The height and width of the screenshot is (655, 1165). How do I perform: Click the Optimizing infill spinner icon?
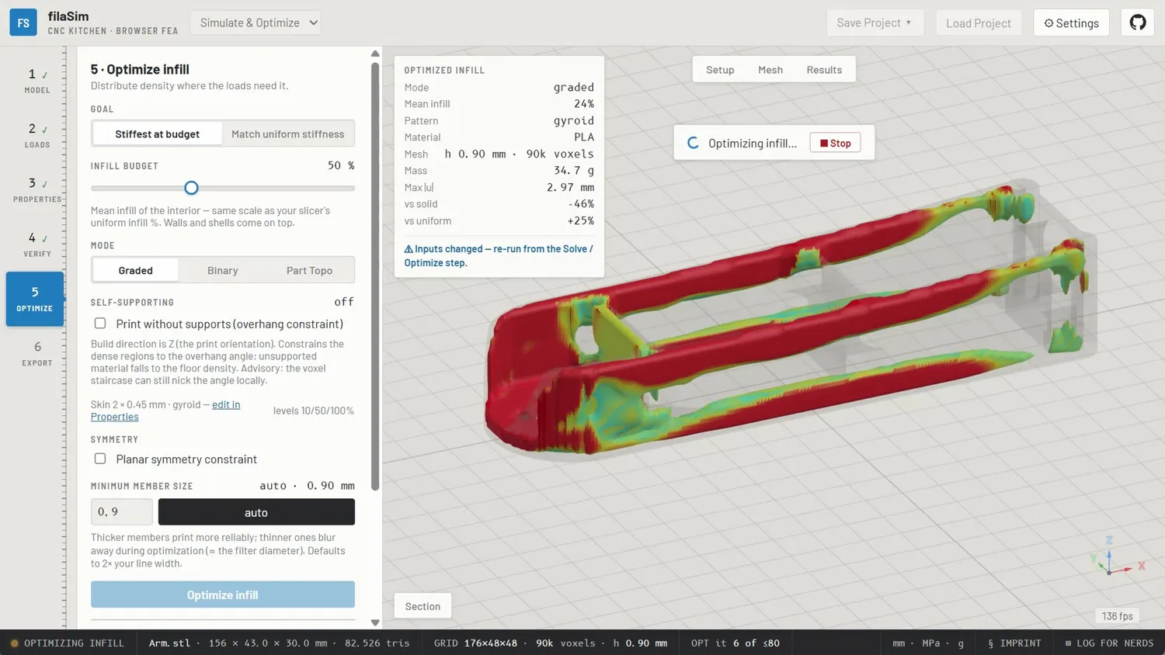pos(693,143)
